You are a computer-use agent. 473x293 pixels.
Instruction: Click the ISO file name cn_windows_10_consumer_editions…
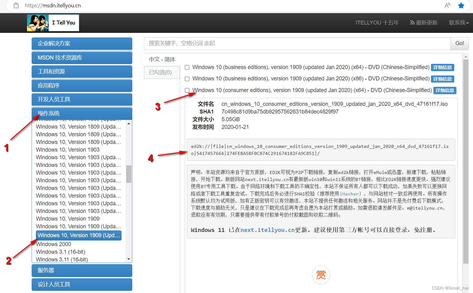[335, 104]
